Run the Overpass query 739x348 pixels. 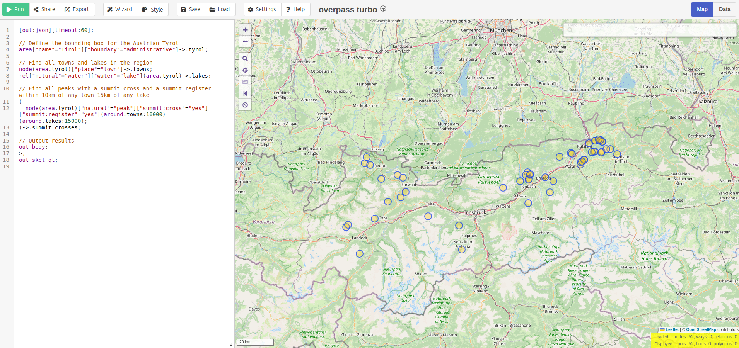pyautogui.click(x=15, y=9)
